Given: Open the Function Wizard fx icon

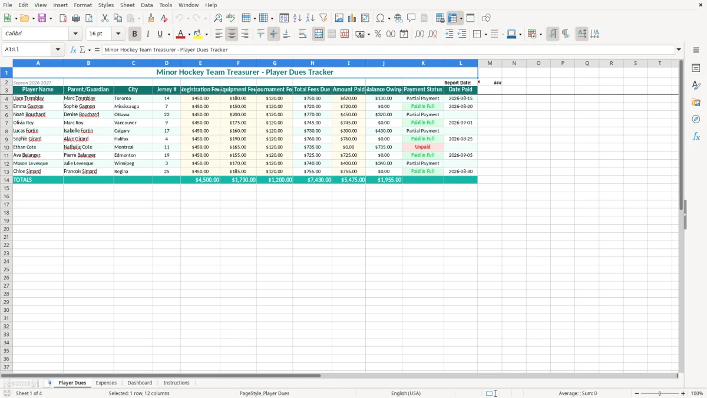Looking at the screenshot, I should [74, 50].
